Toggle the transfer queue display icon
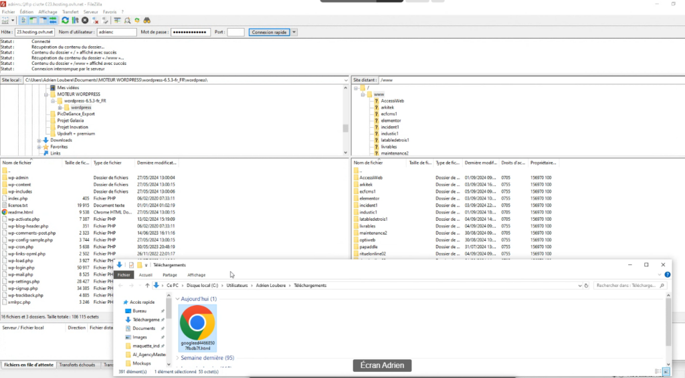 53,21
